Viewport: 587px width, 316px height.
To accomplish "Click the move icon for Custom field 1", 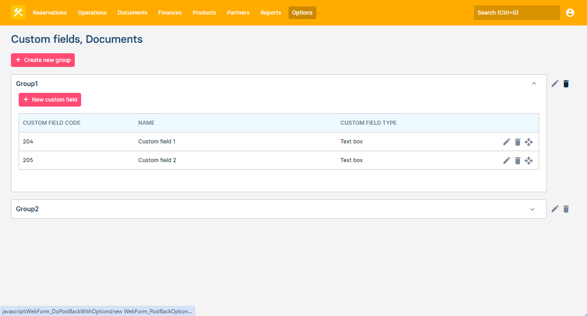I will coord(529,142).
